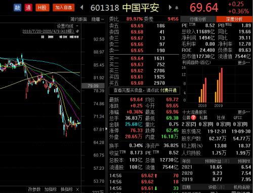The image size is (253, 193).
Task: Click the 均价 value 69.72
Action: tap(172, 100)
